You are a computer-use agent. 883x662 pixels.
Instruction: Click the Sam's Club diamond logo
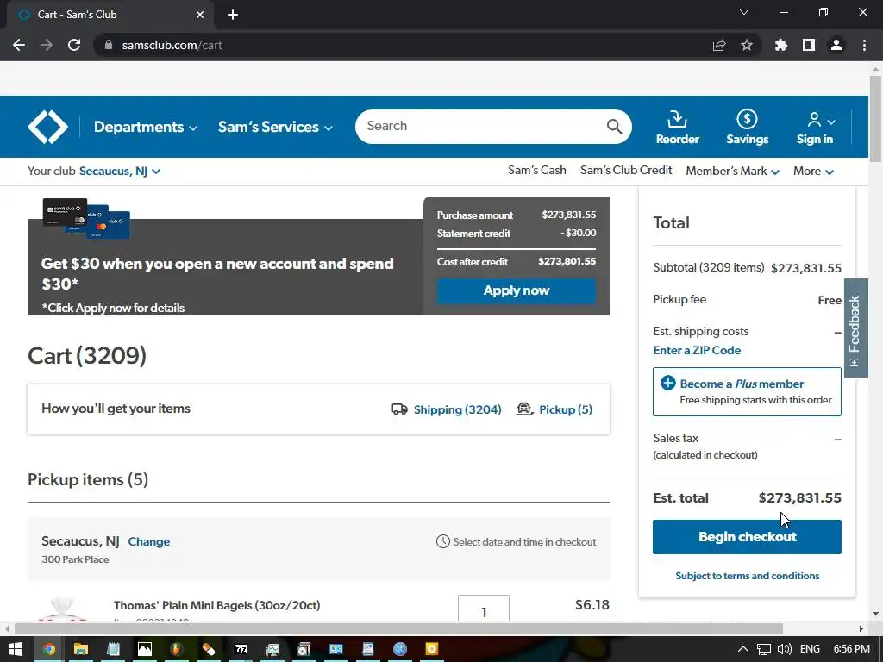pyautogui.click(x=48, y=127)
